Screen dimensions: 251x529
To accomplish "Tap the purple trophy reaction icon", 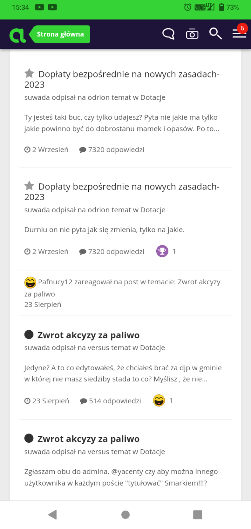I will pos(162,252).
